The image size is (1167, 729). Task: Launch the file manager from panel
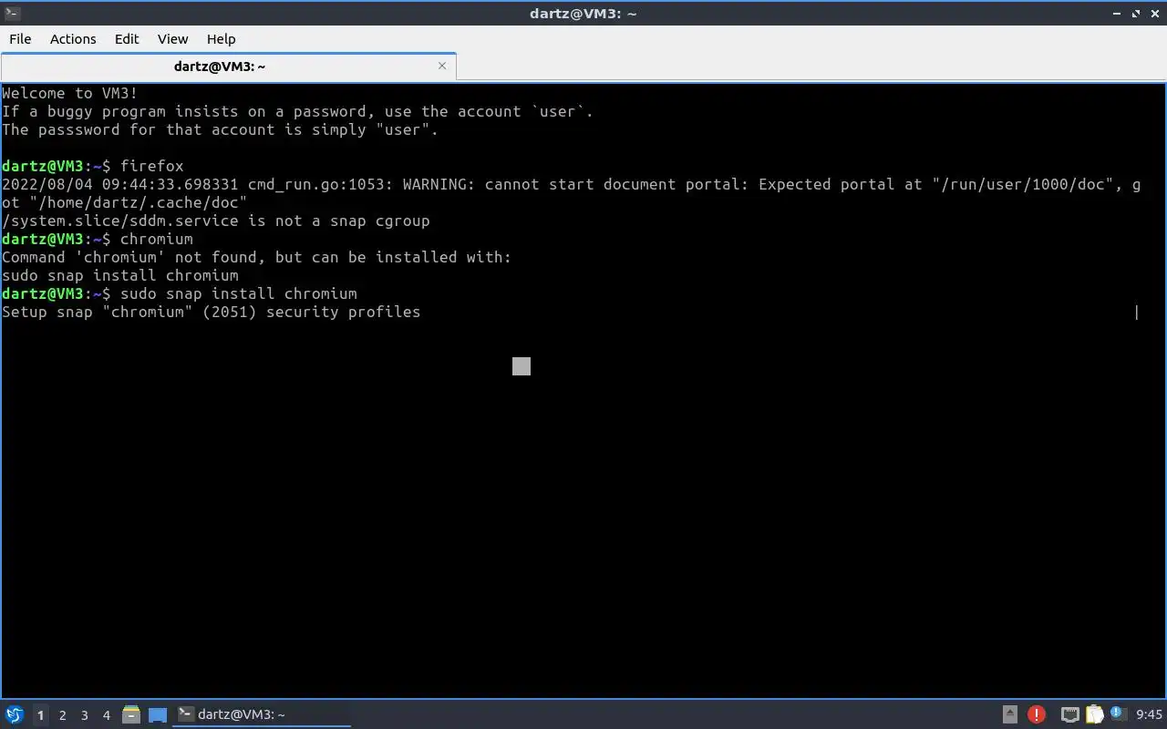point(131,715)
